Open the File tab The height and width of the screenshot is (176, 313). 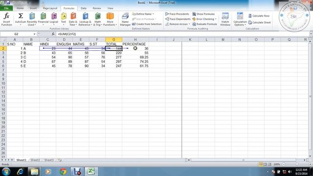point(6,8)
